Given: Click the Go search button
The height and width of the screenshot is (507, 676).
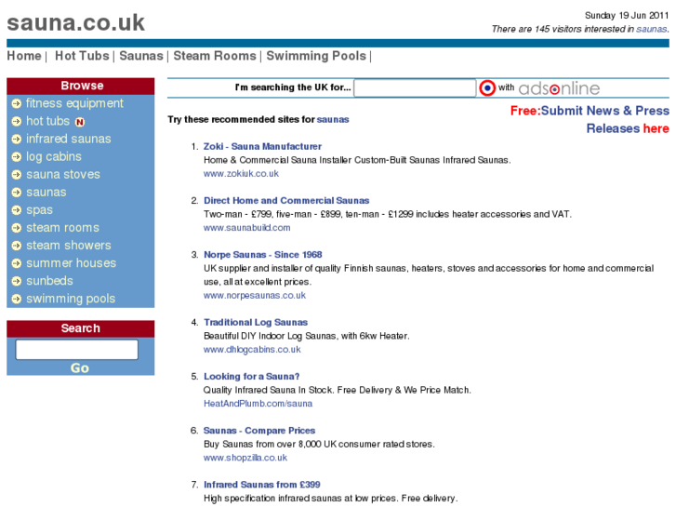Looking at the screenshot, I should point(80,368).
